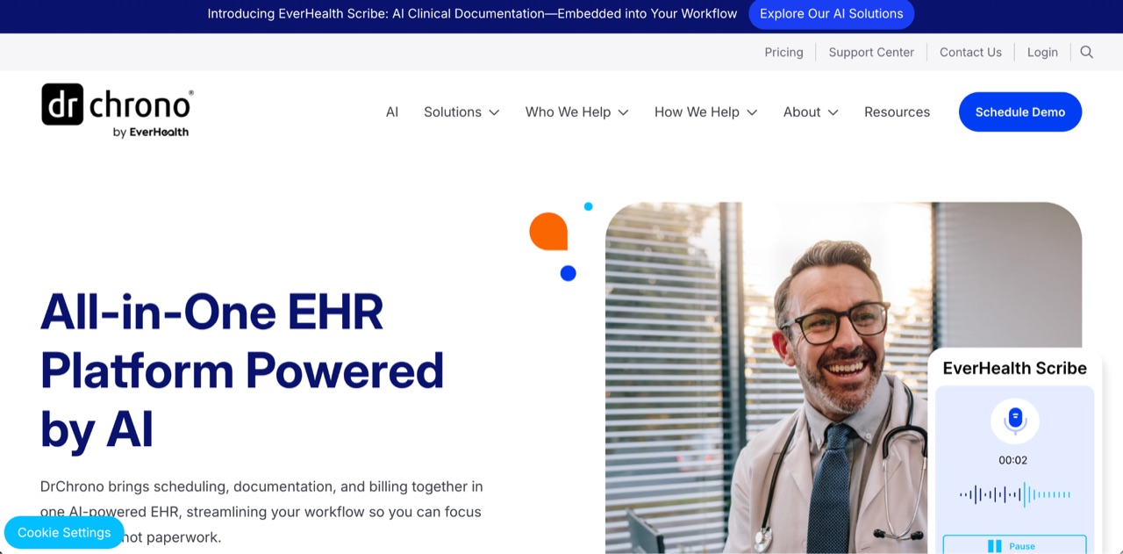Image resolution: width=1123 pixels, height=554 pixels.
Task: Click the EverHealth Scribe card title
Action: pos(1014,368)
